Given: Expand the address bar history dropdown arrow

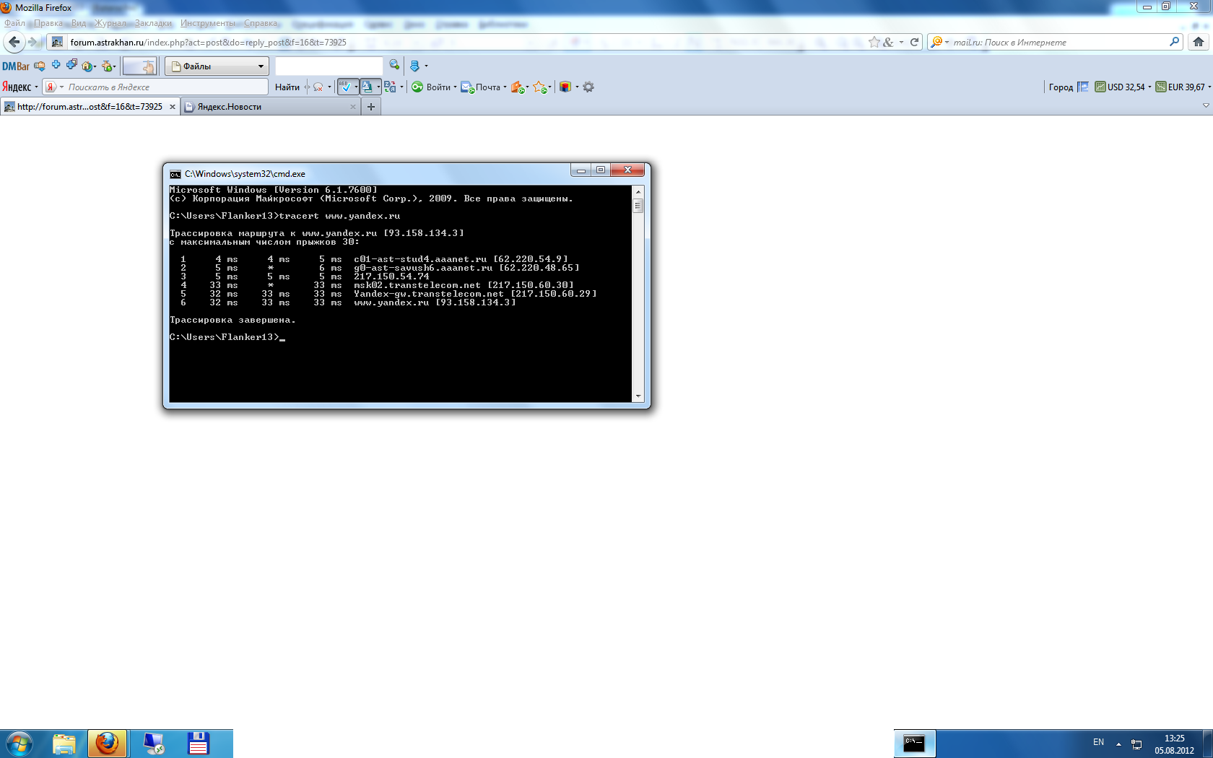Looking at the screenshot, I should (x=901, y=42).
